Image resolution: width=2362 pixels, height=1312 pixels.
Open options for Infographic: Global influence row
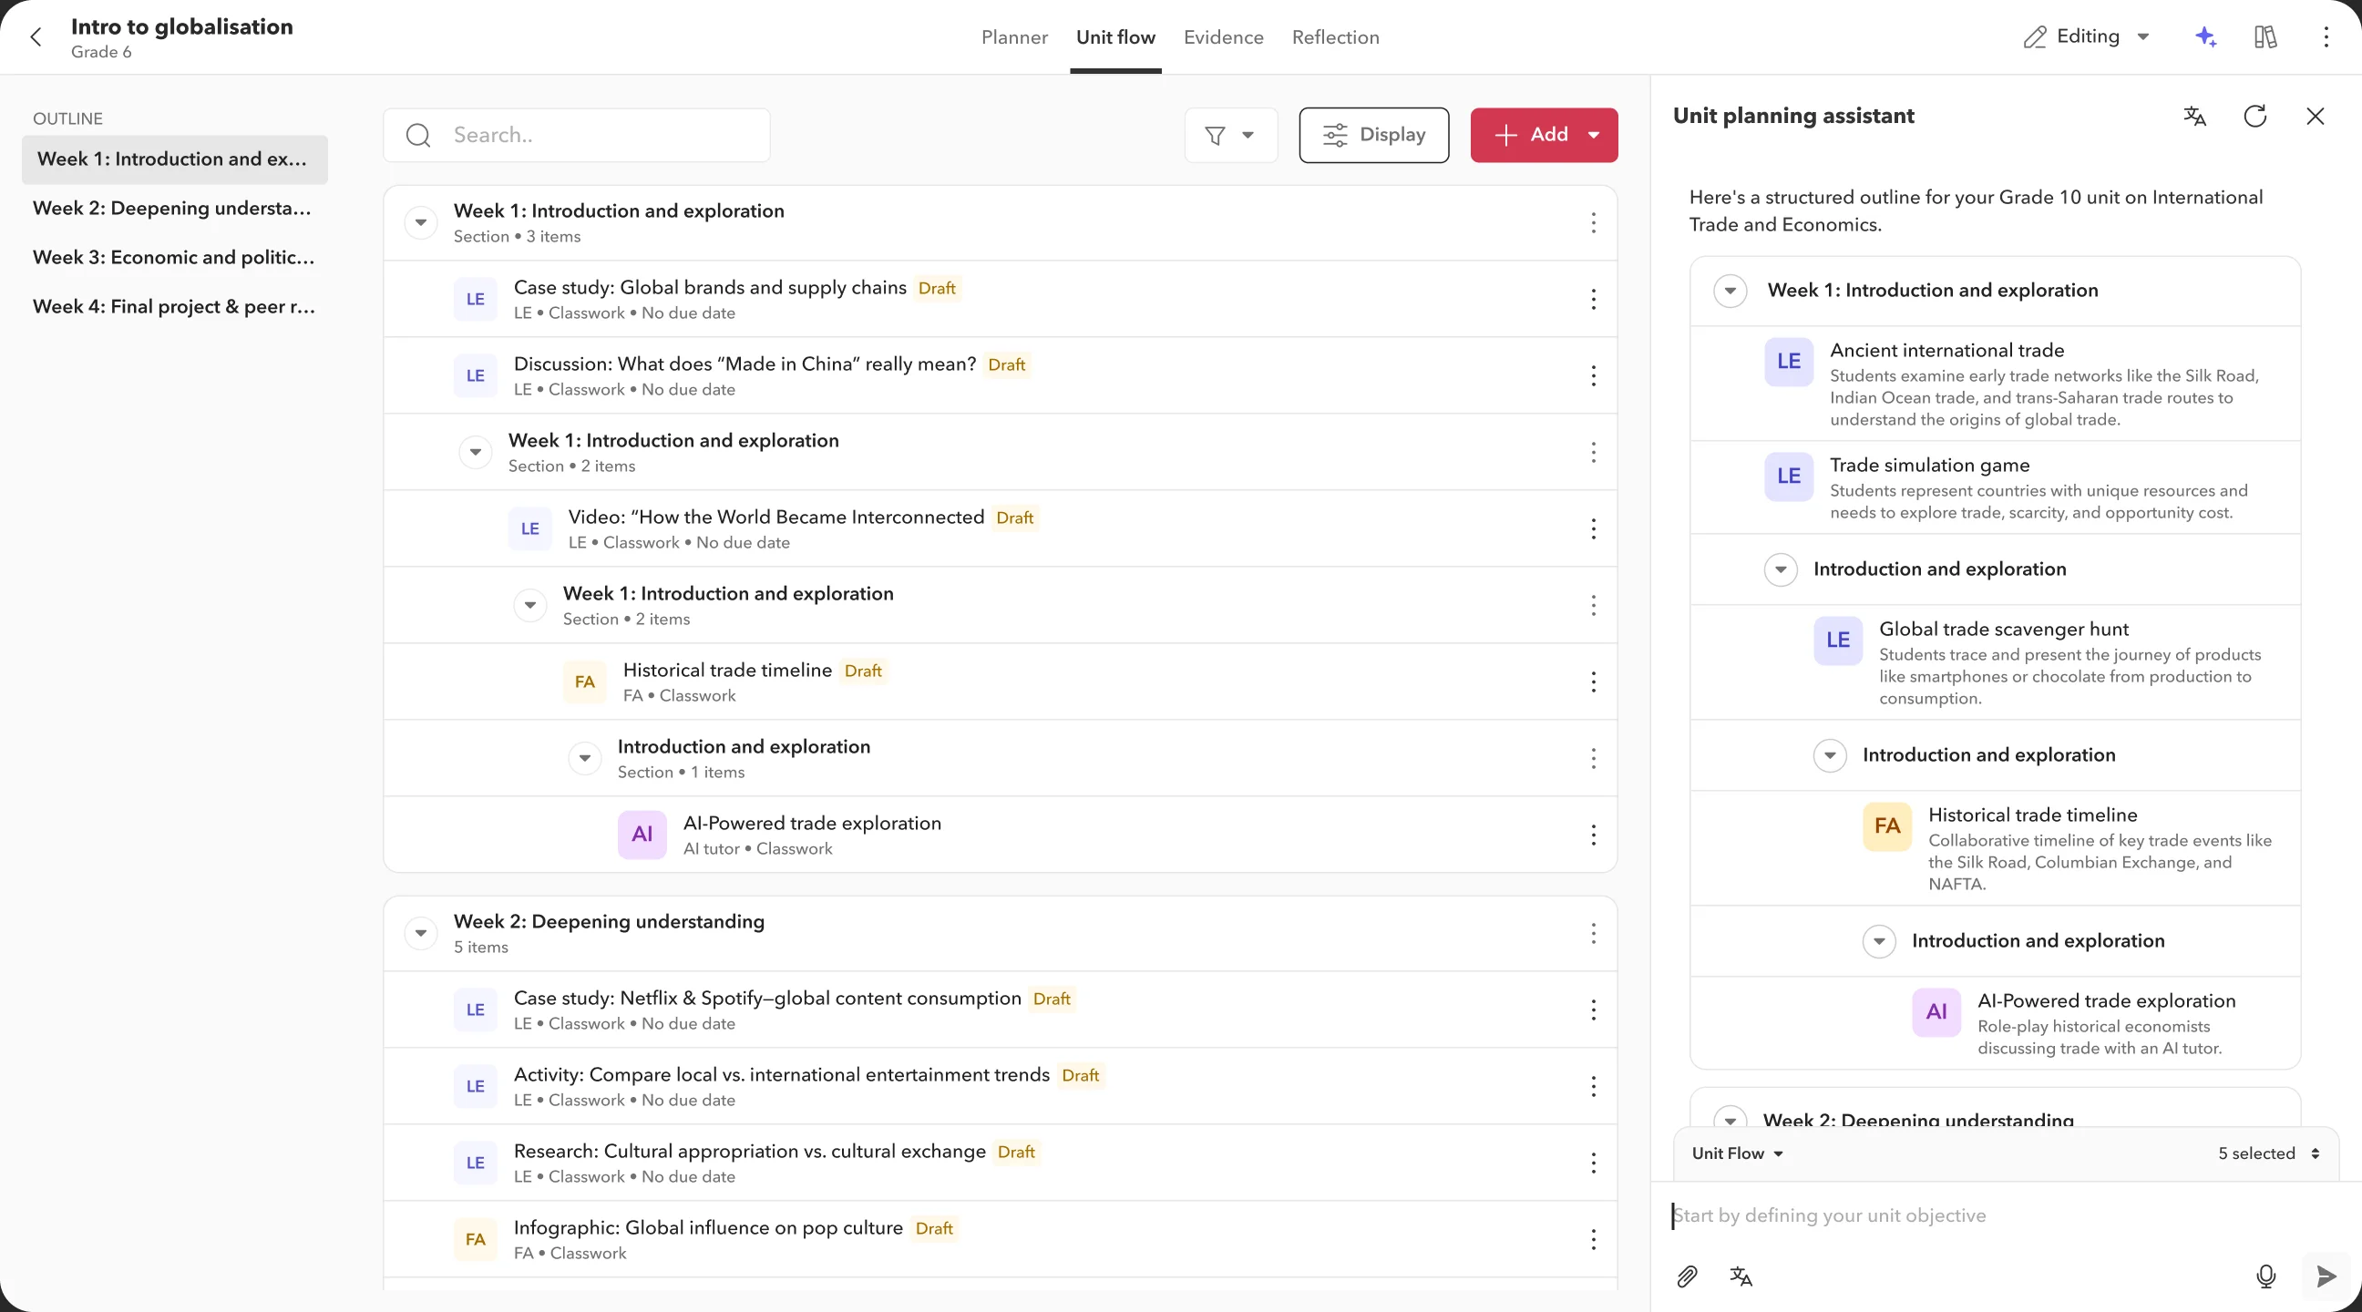coord(1594,1240)
